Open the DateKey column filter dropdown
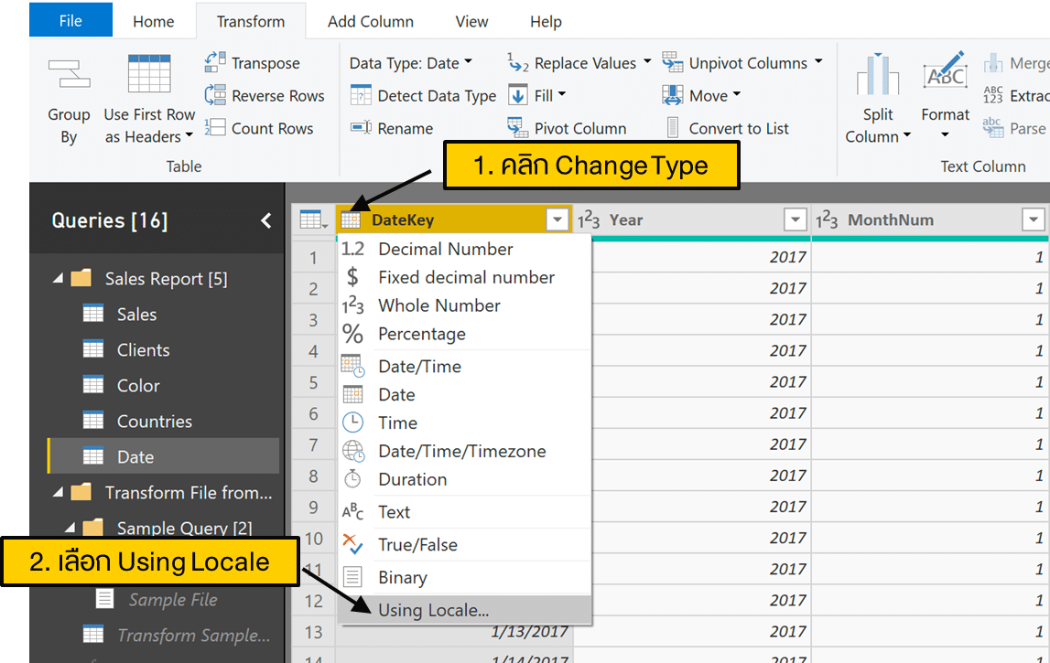Viewport: 1050px width, 663px height. 557,220
